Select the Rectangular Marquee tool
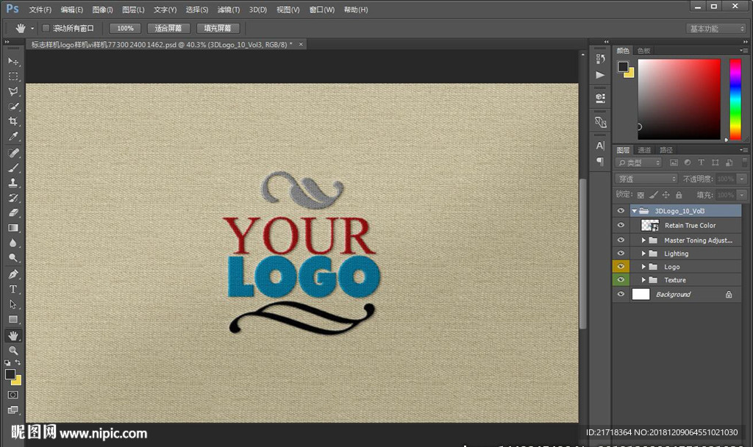The image size is (753, 447). point(13,76)
